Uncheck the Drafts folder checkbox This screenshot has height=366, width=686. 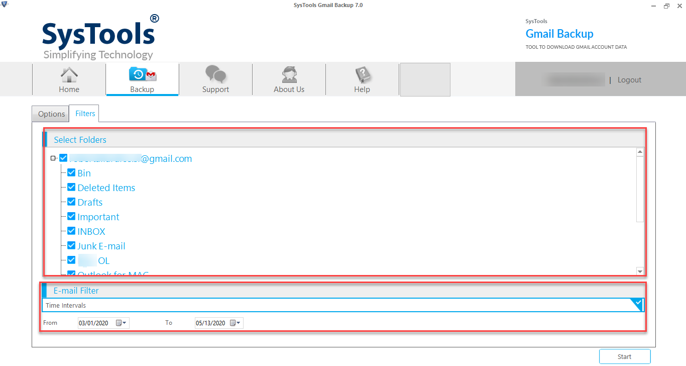[x=71, y=202]
